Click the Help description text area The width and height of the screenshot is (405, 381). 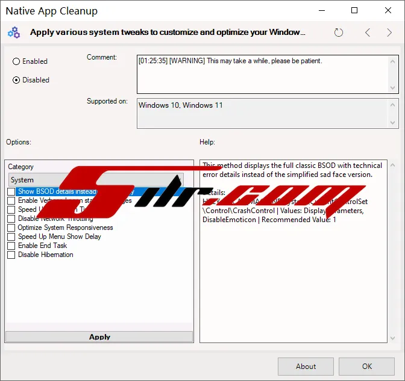pyautogui.click(x=294, y=251)
